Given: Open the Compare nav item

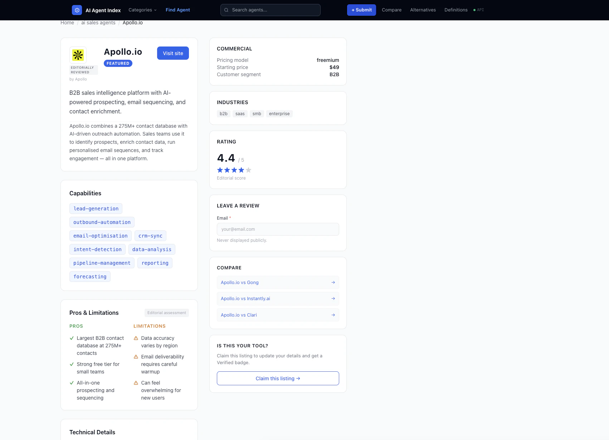Looking at the screenshot, I should 391,10.
